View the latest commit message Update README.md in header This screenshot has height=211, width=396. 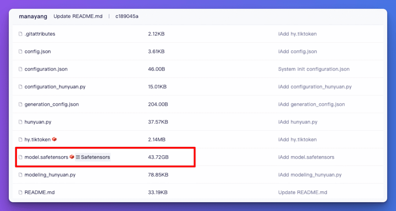(78, 16)
